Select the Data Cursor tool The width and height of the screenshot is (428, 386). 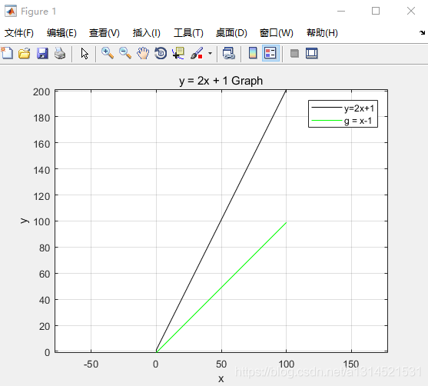coord(178,53)
